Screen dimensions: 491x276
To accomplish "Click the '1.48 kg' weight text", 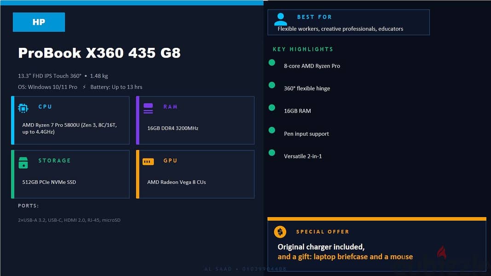I will [99, 76].
